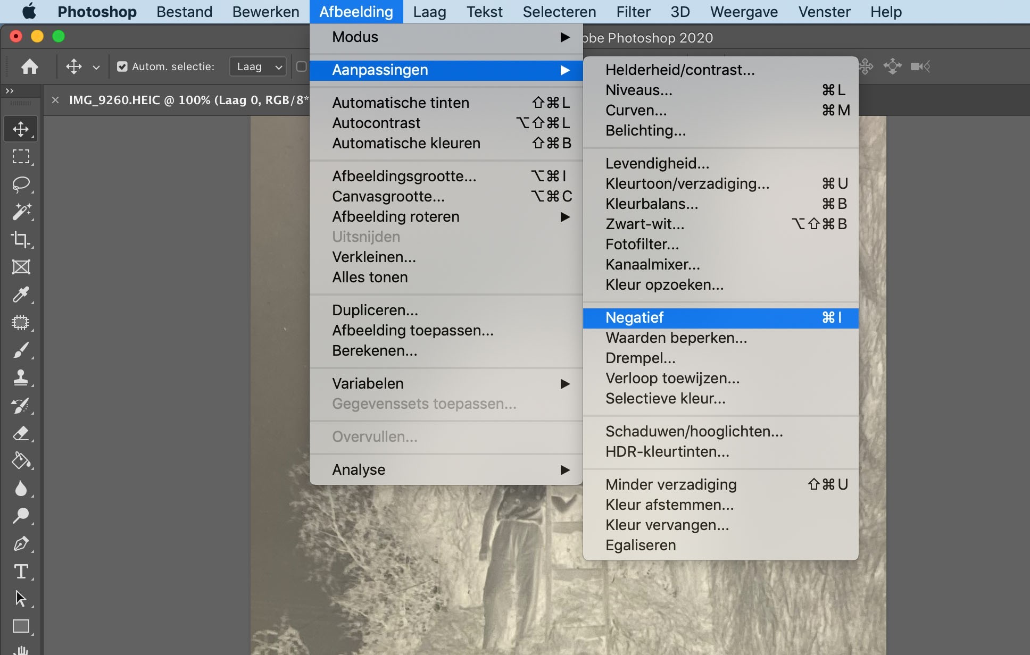Viewport: 1030px width, 655px height.
Task: Apply the Negatief adjustment
Action: tap(635, 317)
